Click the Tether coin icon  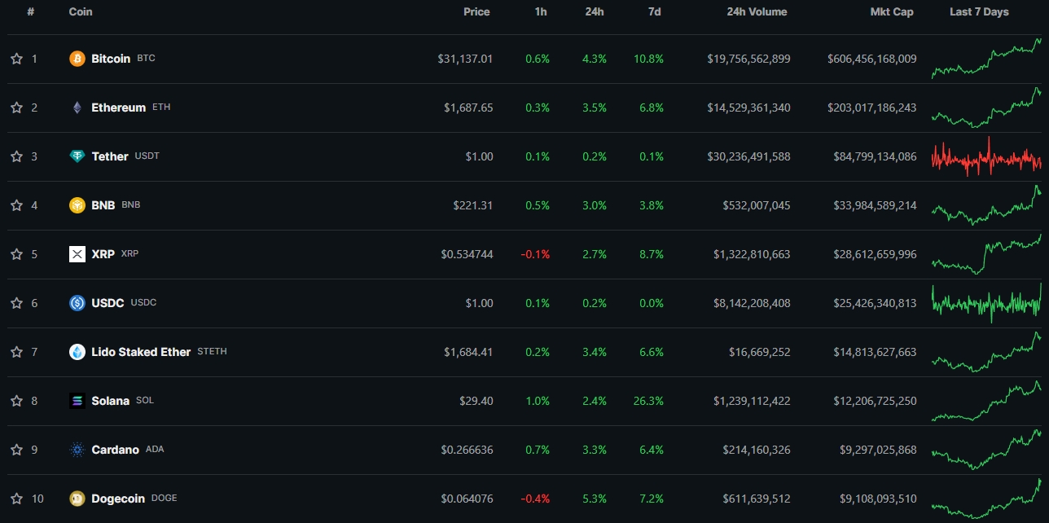pos(77,156)
